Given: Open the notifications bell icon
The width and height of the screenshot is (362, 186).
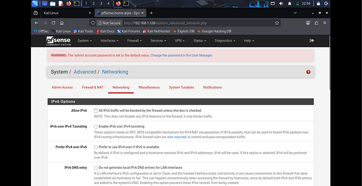Looking at the screenshot, I should pyautogui.click(x=290, y=4).
